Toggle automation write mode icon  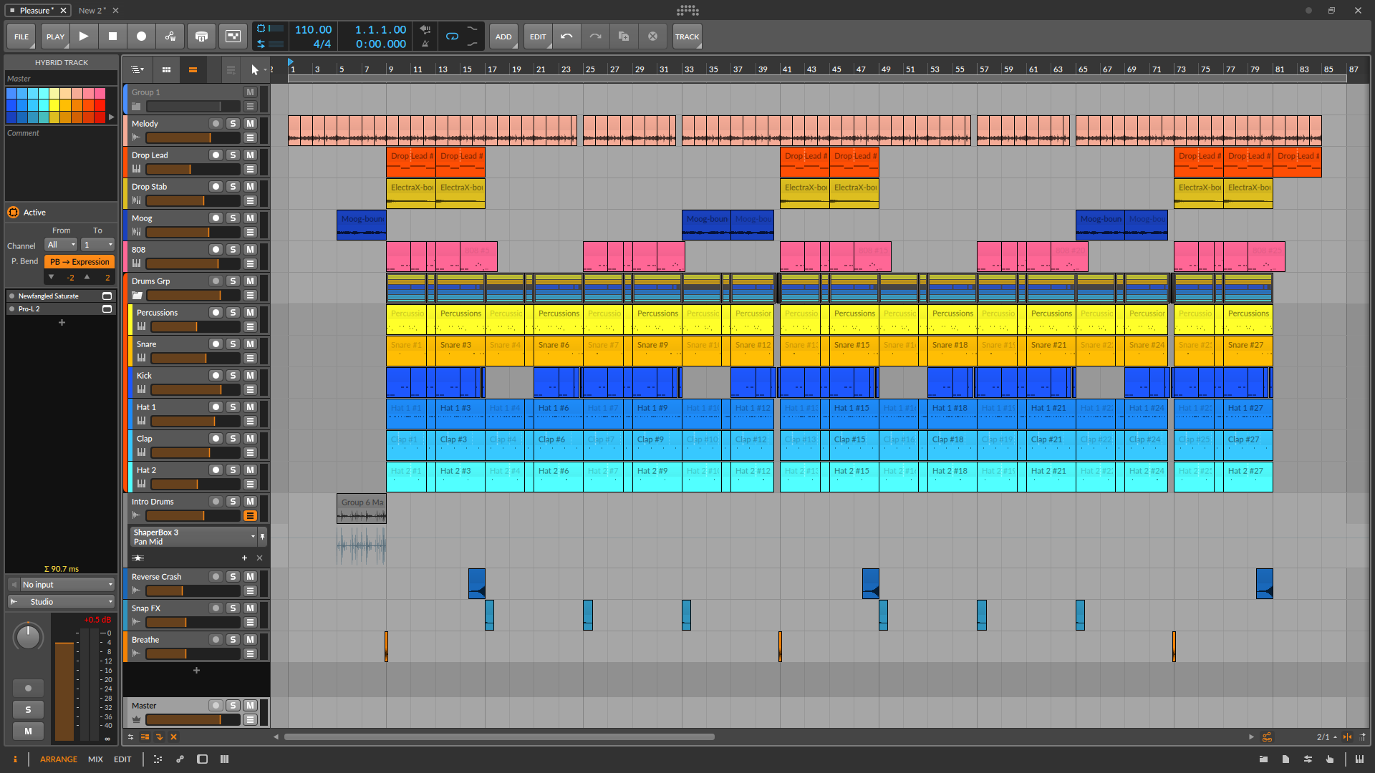click(x=170, y=37)
